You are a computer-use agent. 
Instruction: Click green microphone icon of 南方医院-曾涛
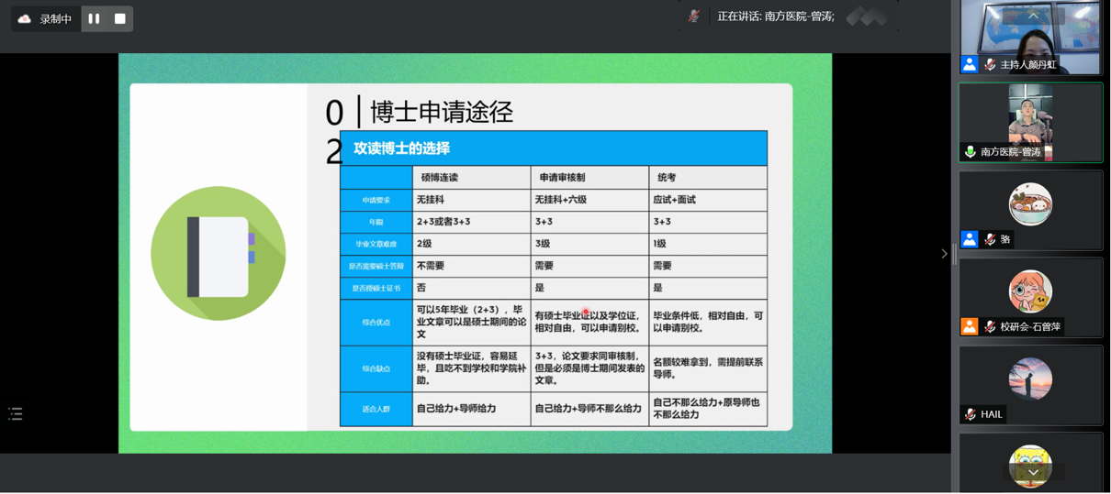[x=970, y=152]
